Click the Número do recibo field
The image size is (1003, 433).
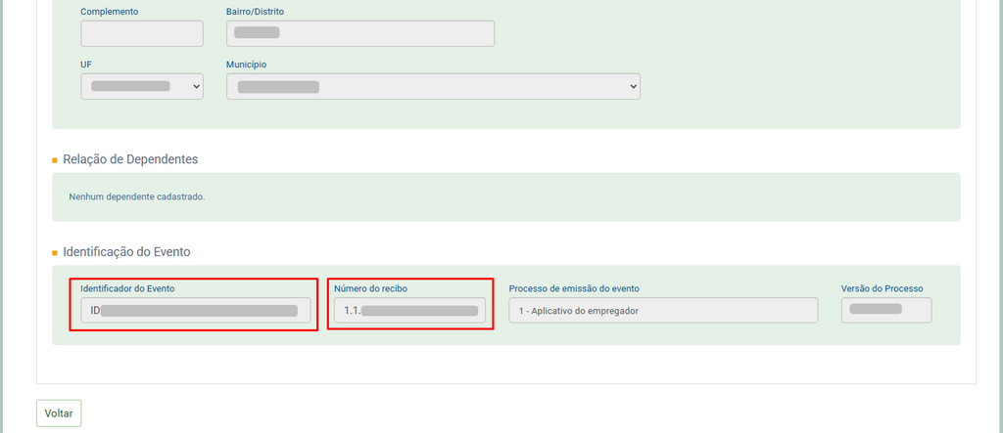pyautogui.click(x=409, y=311)
